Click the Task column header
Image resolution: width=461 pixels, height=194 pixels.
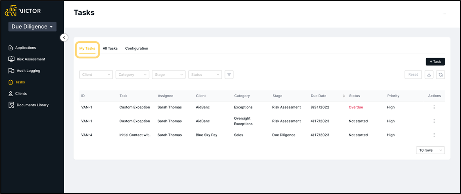123,96
